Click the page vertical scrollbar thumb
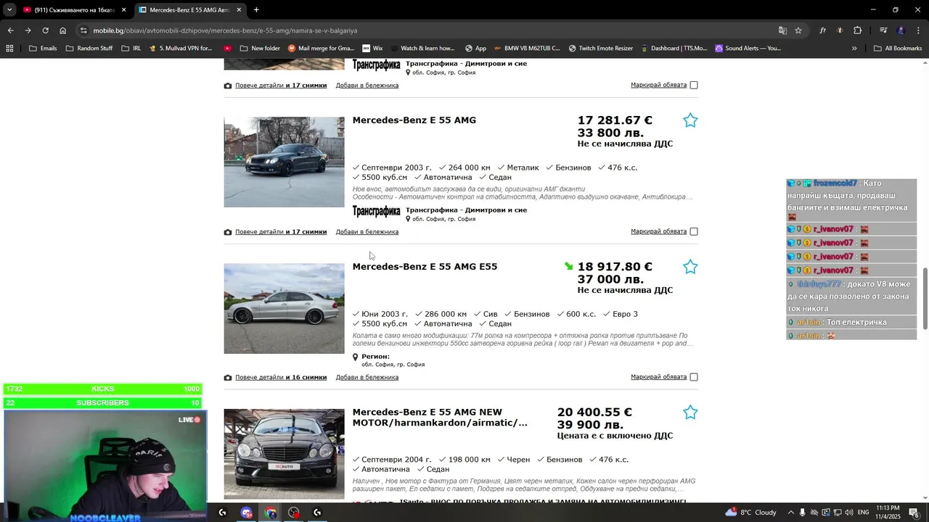This screenshot has height=522, width=929. click(925, 299)
